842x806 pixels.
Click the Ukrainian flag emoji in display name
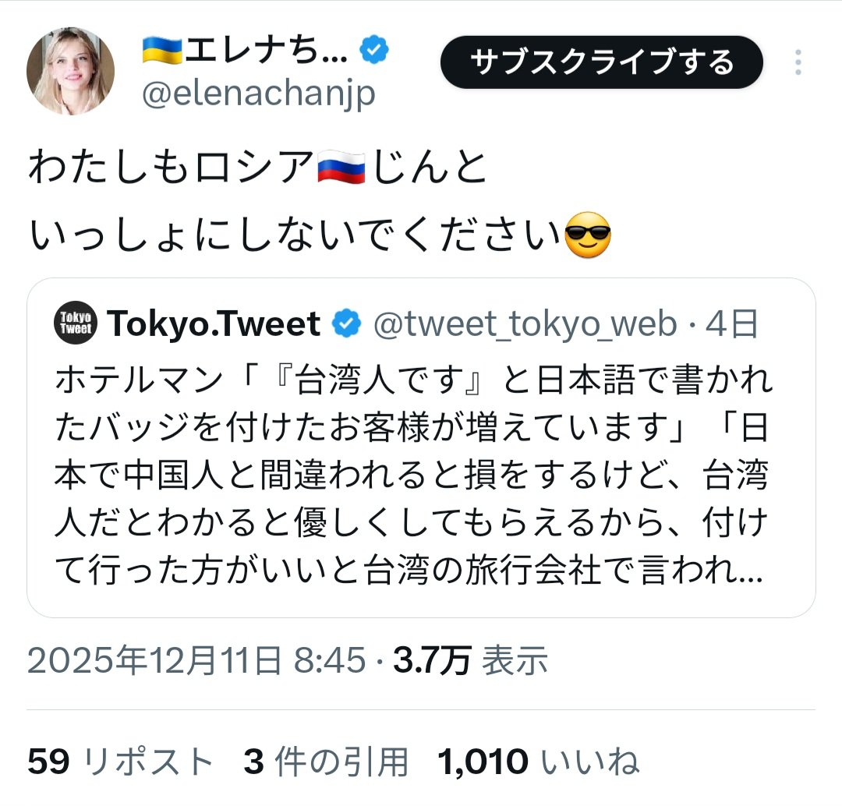pyautogui.click(x=162, y=51)
